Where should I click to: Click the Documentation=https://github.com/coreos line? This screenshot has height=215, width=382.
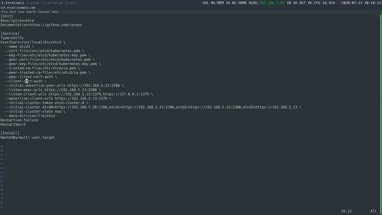click(x=41, y=25)
